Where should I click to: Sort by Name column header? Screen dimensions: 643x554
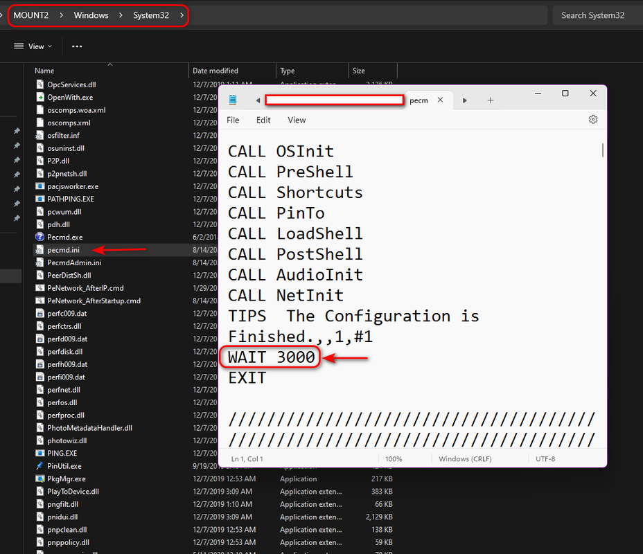tap(44, 71)
